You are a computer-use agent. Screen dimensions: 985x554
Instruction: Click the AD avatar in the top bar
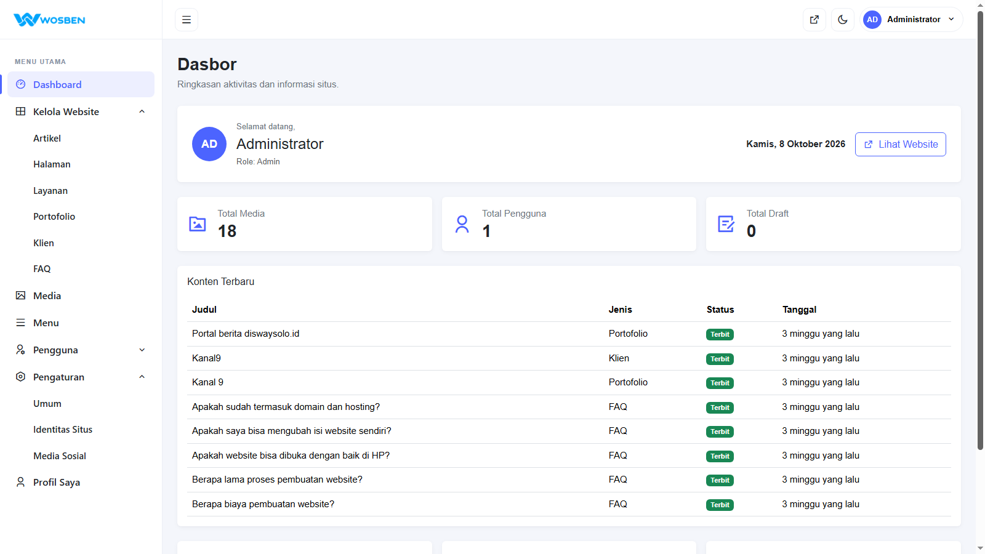pyautogui.click(x=872, y=20)
